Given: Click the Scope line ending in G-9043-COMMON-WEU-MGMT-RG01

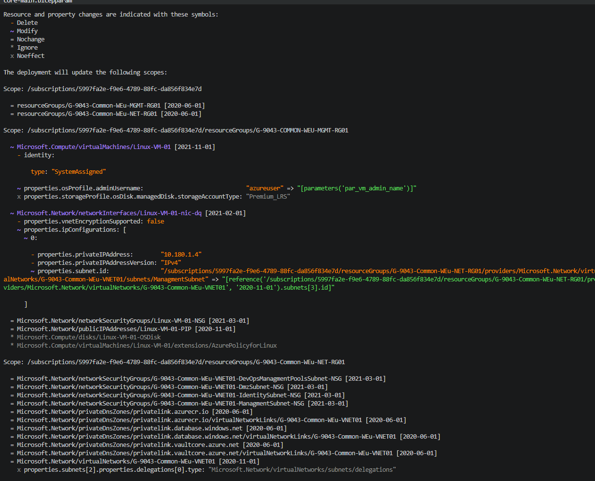Looking at the screenshot, I should point(176,130).
